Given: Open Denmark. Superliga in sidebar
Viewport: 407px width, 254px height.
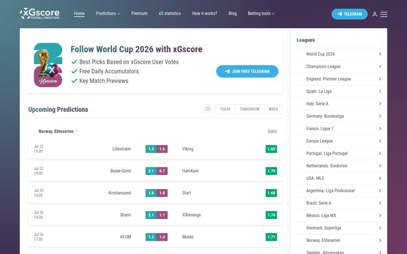Looking at the screenshot, I should pyautogui.click(x=339, y=228).
